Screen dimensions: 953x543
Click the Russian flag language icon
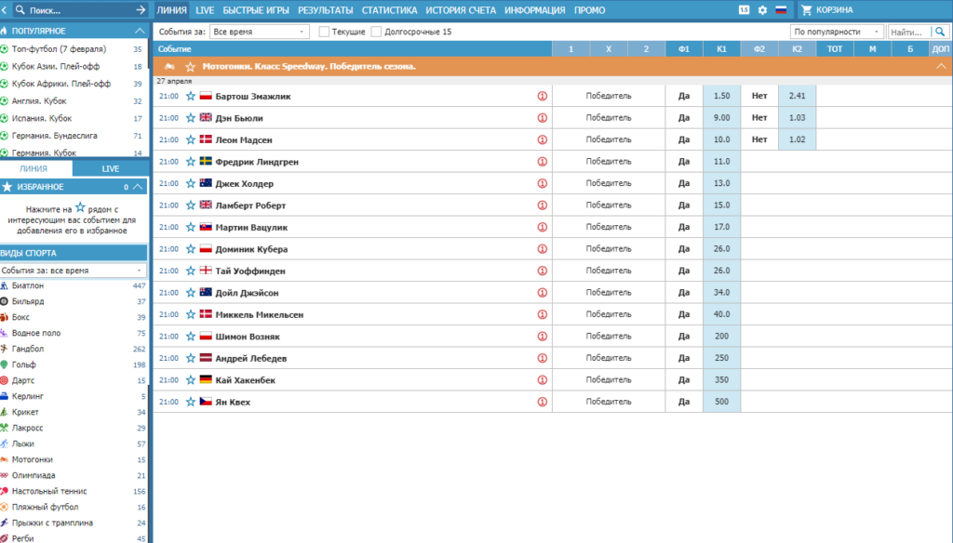(x=781, y=10)
